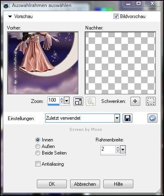
Task: Click the Abbrechen button
Action: tap(85, 184)
